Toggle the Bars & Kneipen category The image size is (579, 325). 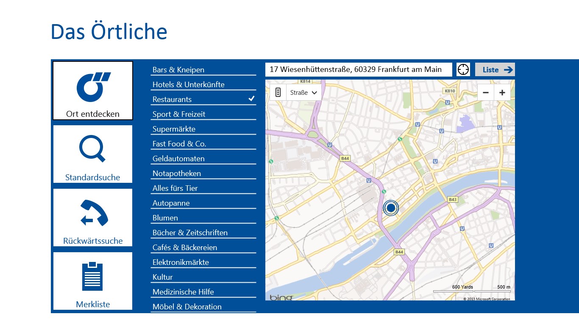coord(203,70)
